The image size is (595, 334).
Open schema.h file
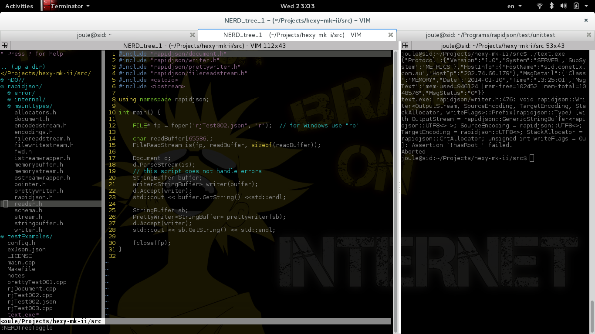[x=28, y=210]
